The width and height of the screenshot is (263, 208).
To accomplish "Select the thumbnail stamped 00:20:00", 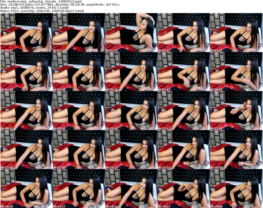I will point(236,189).
